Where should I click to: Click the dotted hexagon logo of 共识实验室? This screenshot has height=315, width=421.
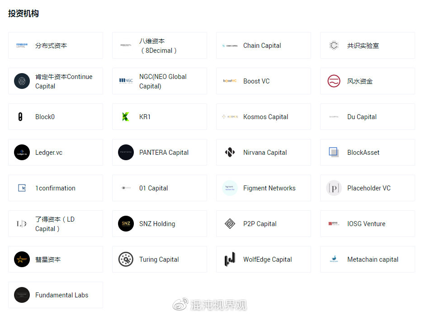point(334,46)
